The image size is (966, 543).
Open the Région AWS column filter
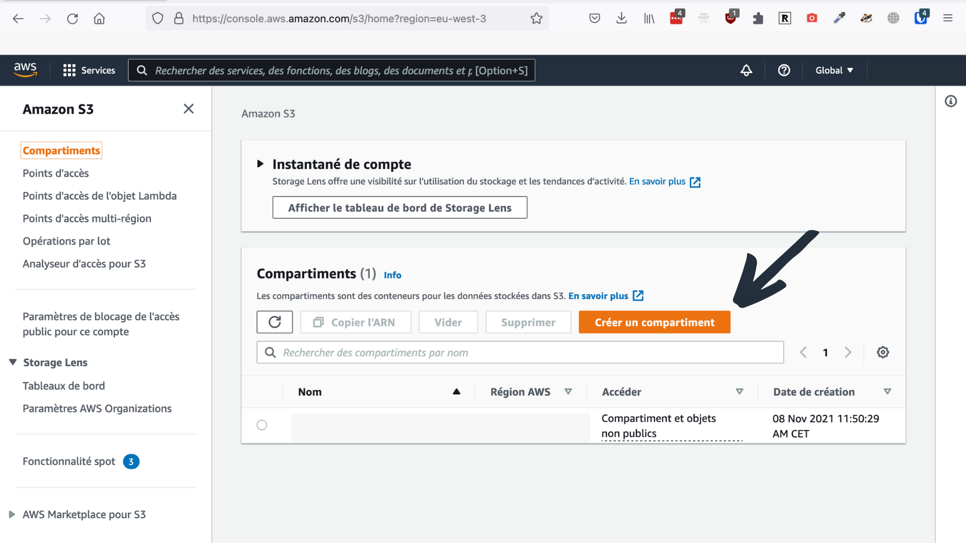(569, 392)
